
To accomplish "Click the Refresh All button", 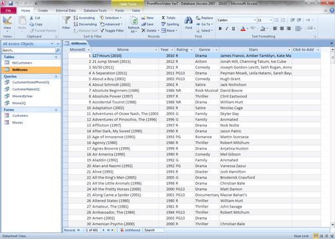I will click(x=133, y=24).
